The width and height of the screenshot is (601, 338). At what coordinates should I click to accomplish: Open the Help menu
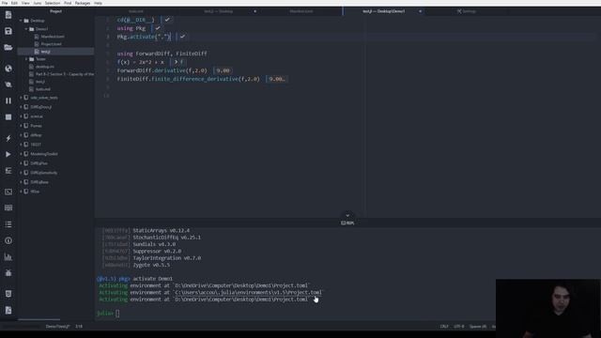click(x=98, y=3)
